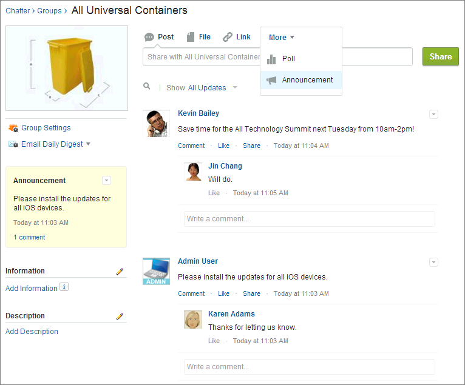Click the search magnifier icon in feed
The image size is (465, 385).
[147, 87]
